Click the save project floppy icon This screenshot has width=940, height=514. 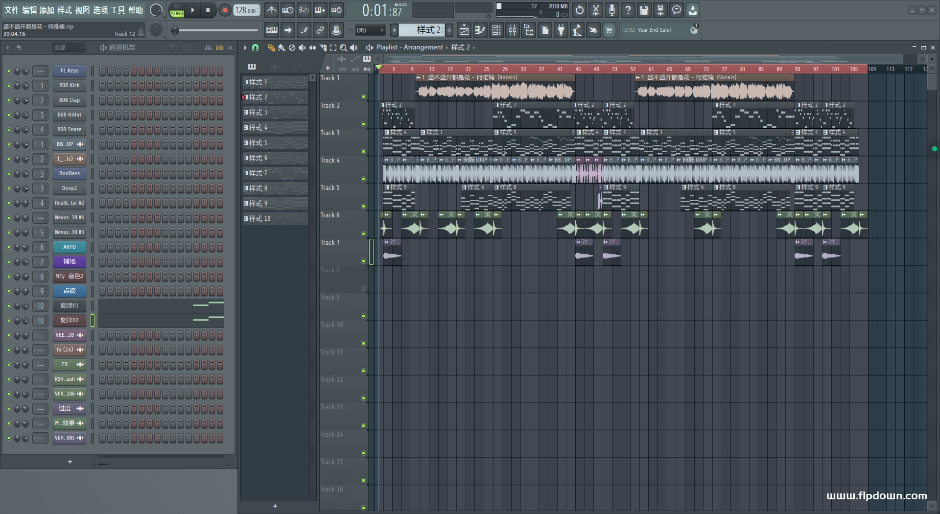[x=644, y=10]
